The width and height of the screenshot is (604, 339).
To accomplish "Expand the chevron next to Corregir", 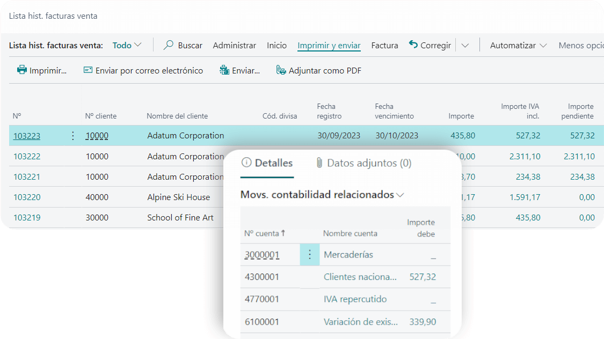I will (465, 46).
